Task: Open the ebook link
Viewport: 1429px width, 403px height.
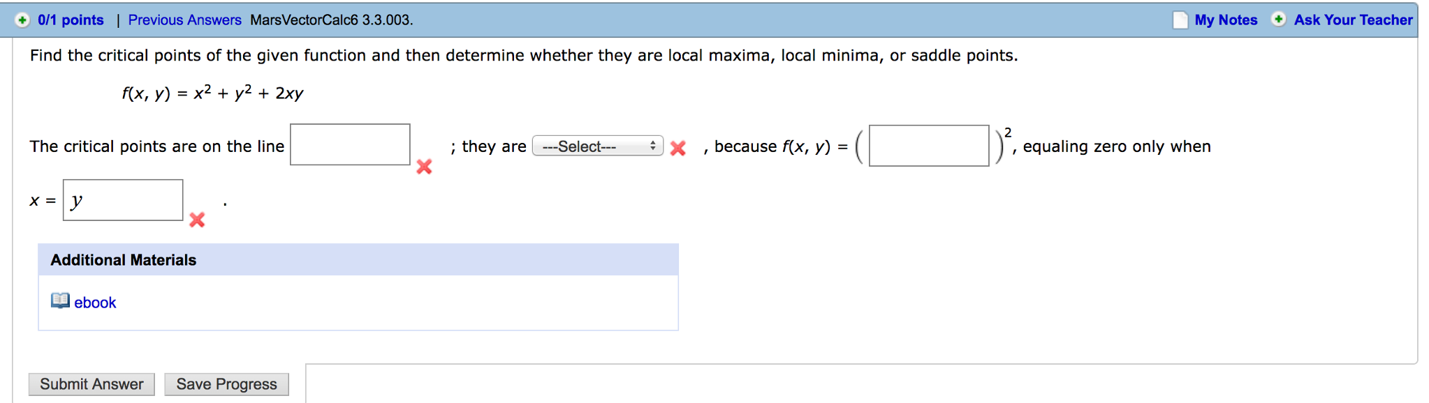Action: point(94,302)
